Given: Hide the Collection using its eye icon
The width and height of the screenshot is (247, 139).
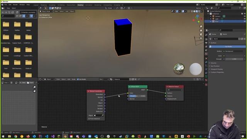Looking at the screenshot, I should click(x=245, y=14).
